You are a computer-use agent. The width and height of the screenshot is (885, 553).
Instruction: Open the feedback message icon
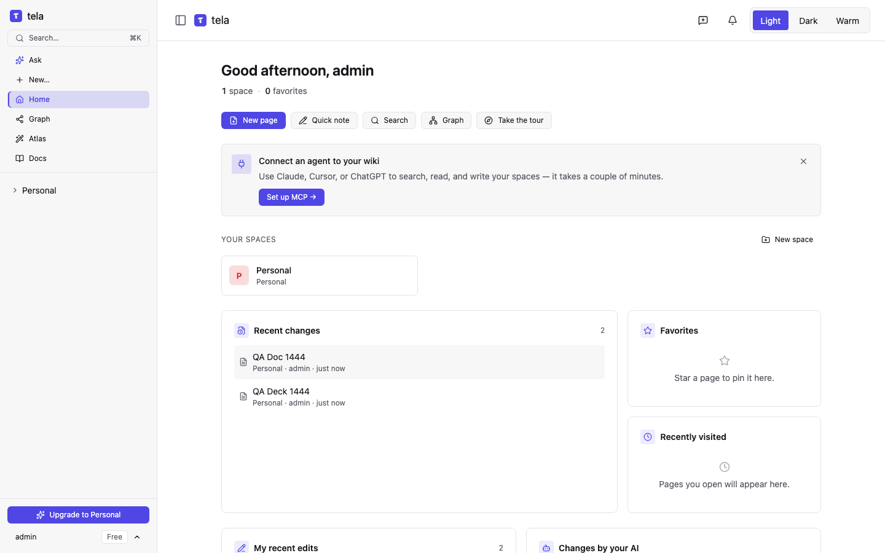pyautogui.click(x=703, y=20)
